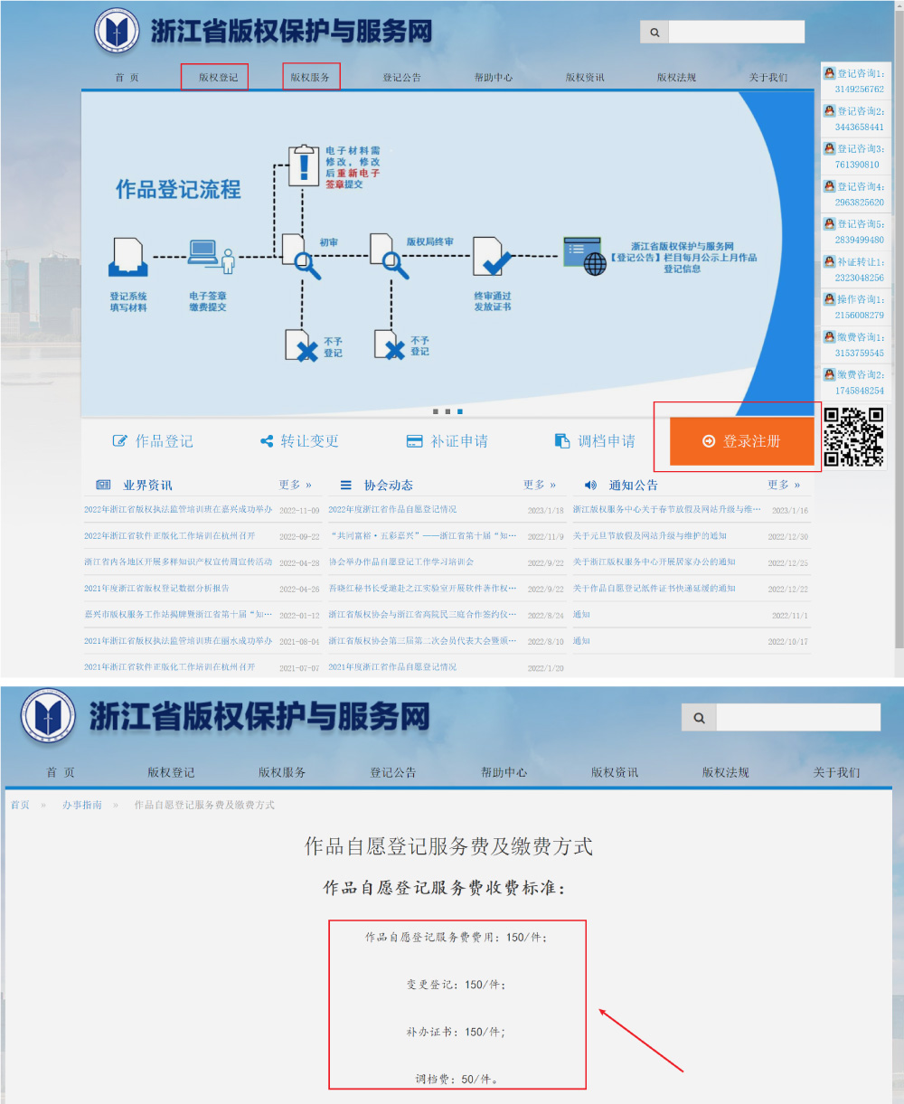
Task: Select the third carousel indicator dot
Action: click(x=457, y=410)
